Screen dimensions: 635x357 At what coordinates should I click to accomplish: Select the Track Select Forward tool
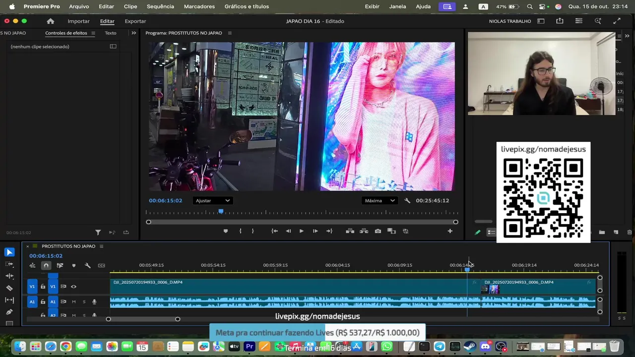(x=9, y=264)
